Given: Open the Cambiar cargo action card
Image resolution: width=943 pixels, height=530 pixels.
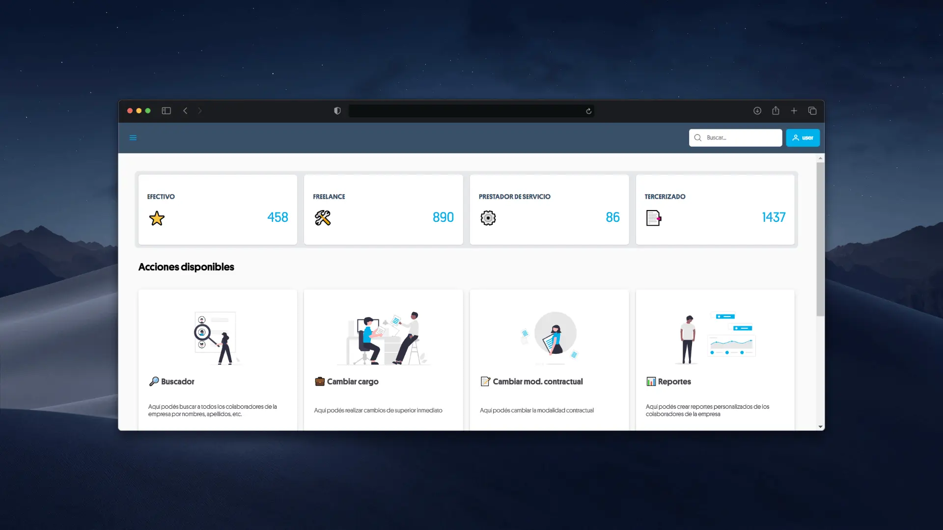Looking at the screenshot, I should (x=383, y=361).
